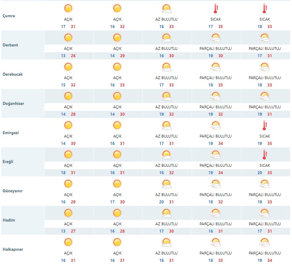
Task: Click the Güneysınır district name
Action: pos(13,191)
